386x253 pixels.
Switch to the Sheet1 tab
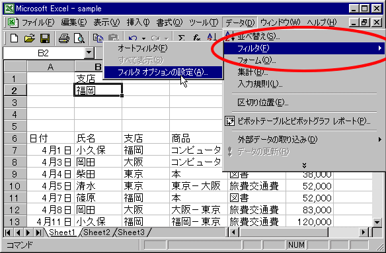(61, 232)
